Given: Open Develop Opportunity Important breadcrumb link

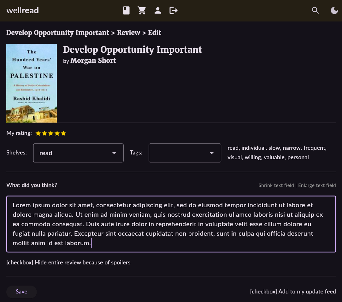Looking at the screenshot, I should pyautogui.click(x=57, y=33).
